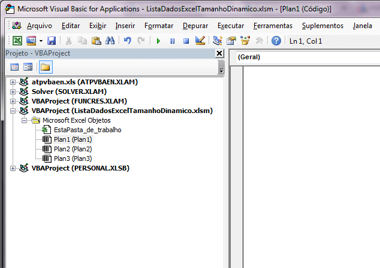Open the Object Browser icon
The width and height of the screenshot is (380, 268).
point(245,41)
